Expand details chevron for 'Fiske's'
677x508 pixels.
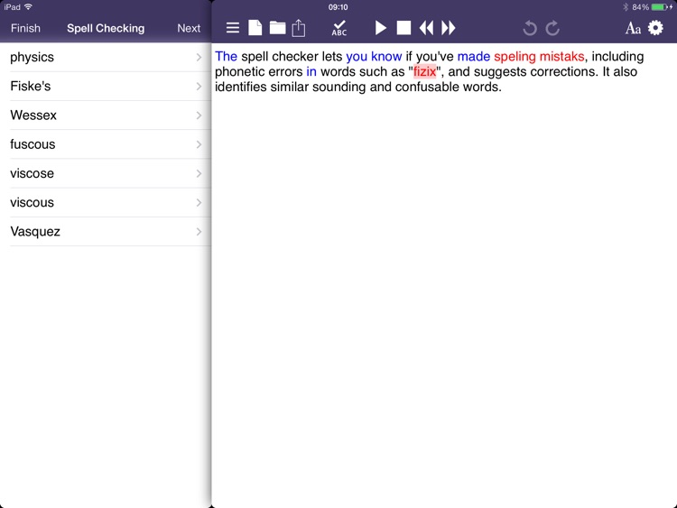[199, 87]
